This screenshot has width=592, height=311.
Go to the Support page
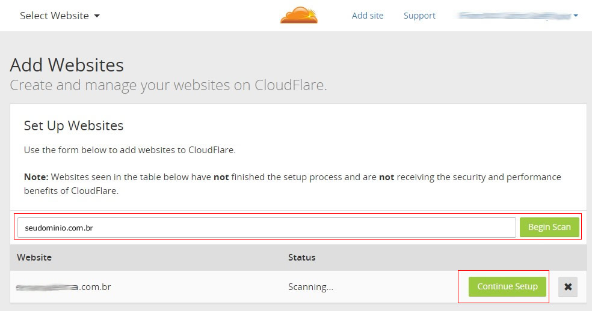(419, 16)
